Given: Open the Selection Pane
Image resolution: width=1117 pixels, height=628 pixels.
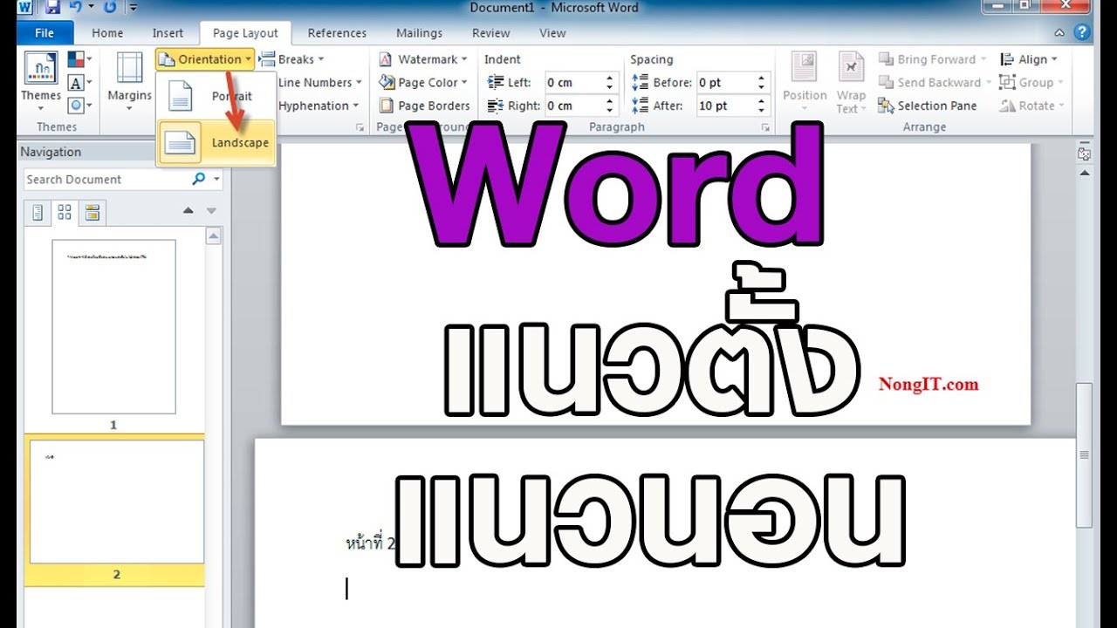Looking at the screenshot, I should point(927,106).
